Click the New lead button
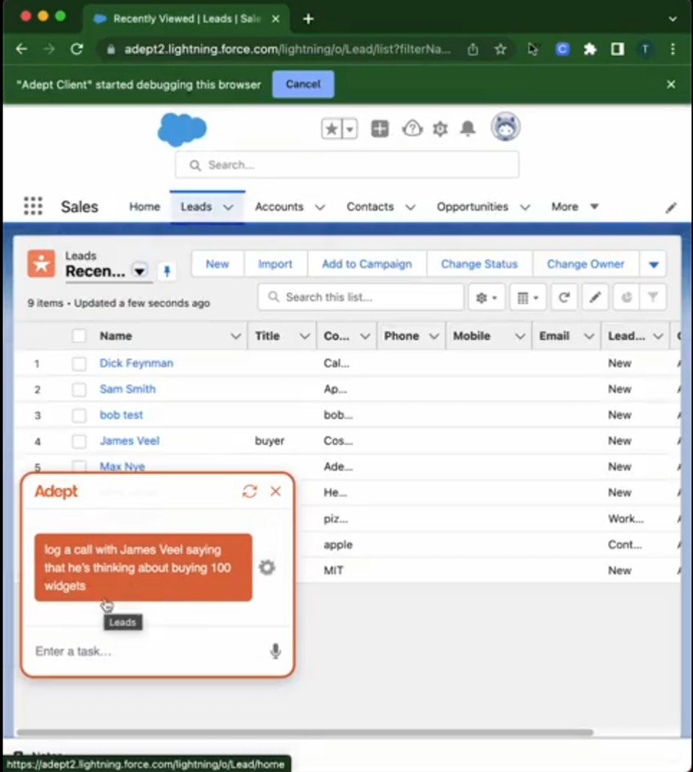Image resolution: width=693 pixels, height=772 pixels. click(x=217, y=264)
